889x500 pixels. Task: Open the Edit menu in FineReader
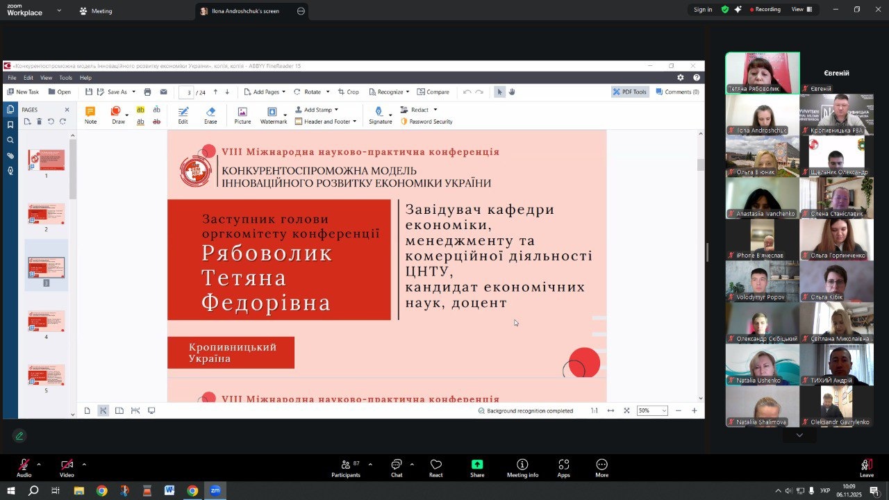point(28,78)
